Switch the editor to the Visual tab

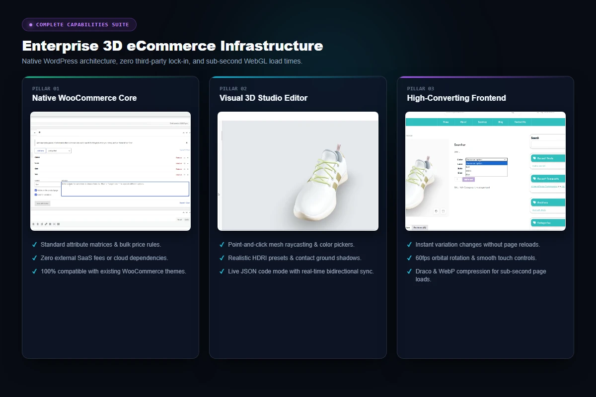click(179, 219)
